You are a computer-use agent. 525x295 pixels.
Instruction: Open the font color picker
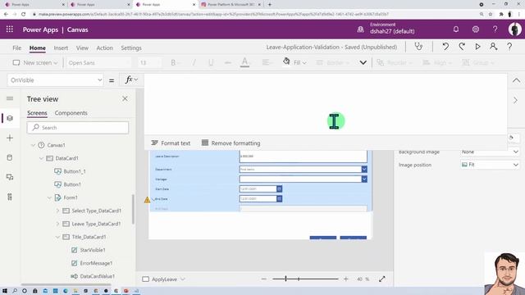[244, 62]
